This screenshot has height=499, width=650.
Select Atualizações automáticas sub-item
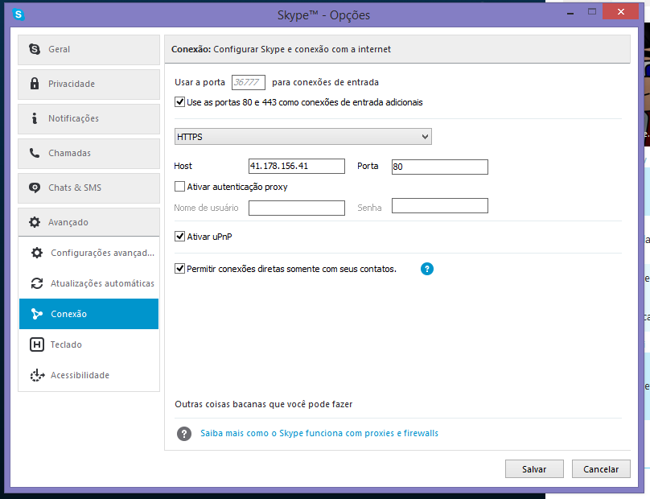point(88,283)
